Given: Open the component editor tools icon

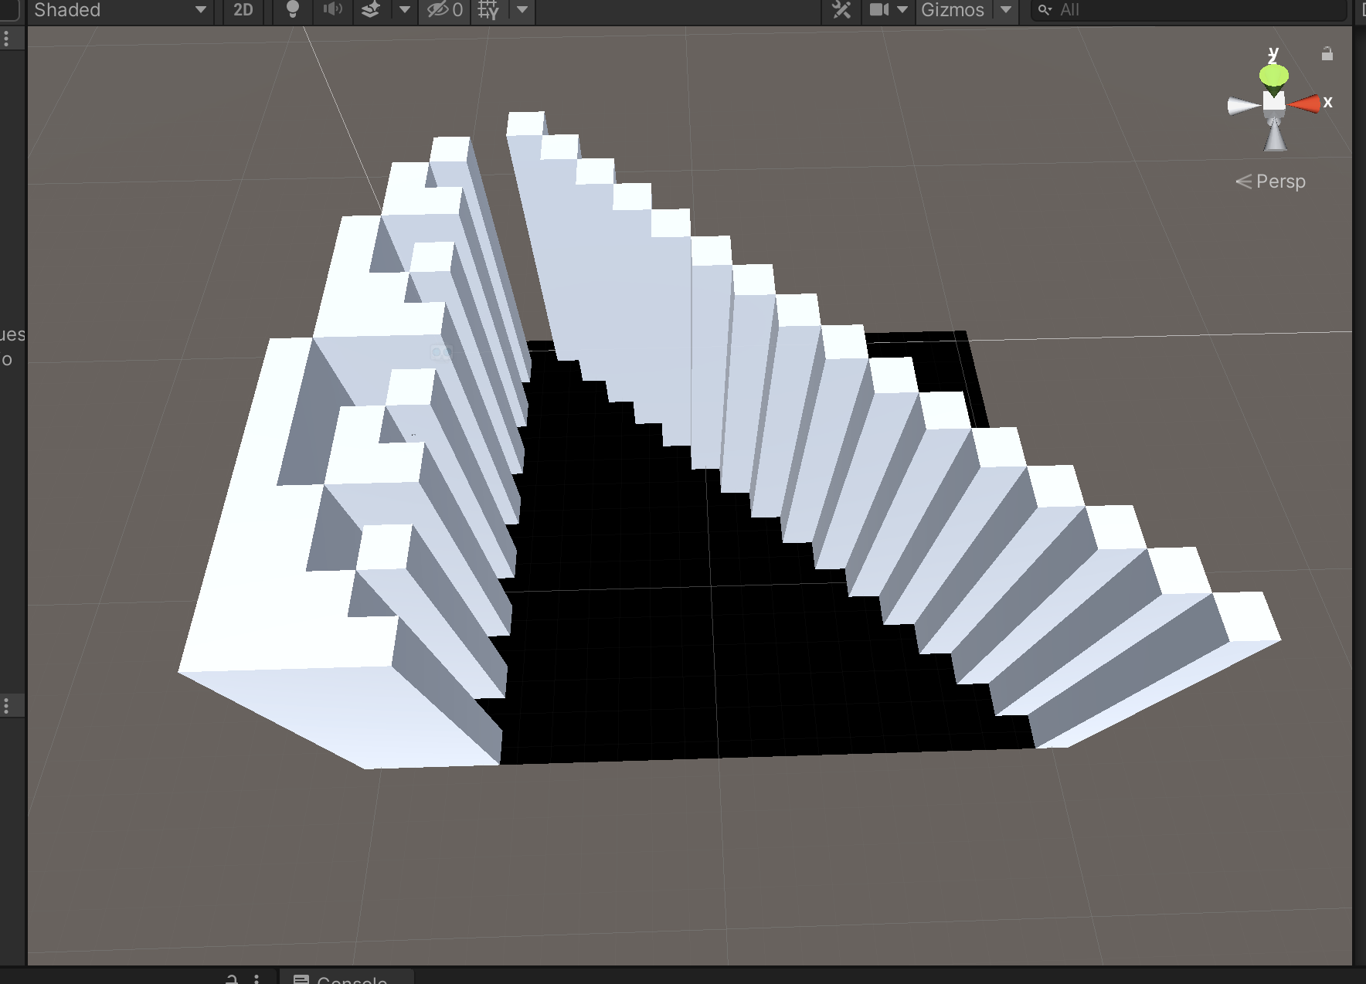Looking at the screenshot, I should click(841, 10).
